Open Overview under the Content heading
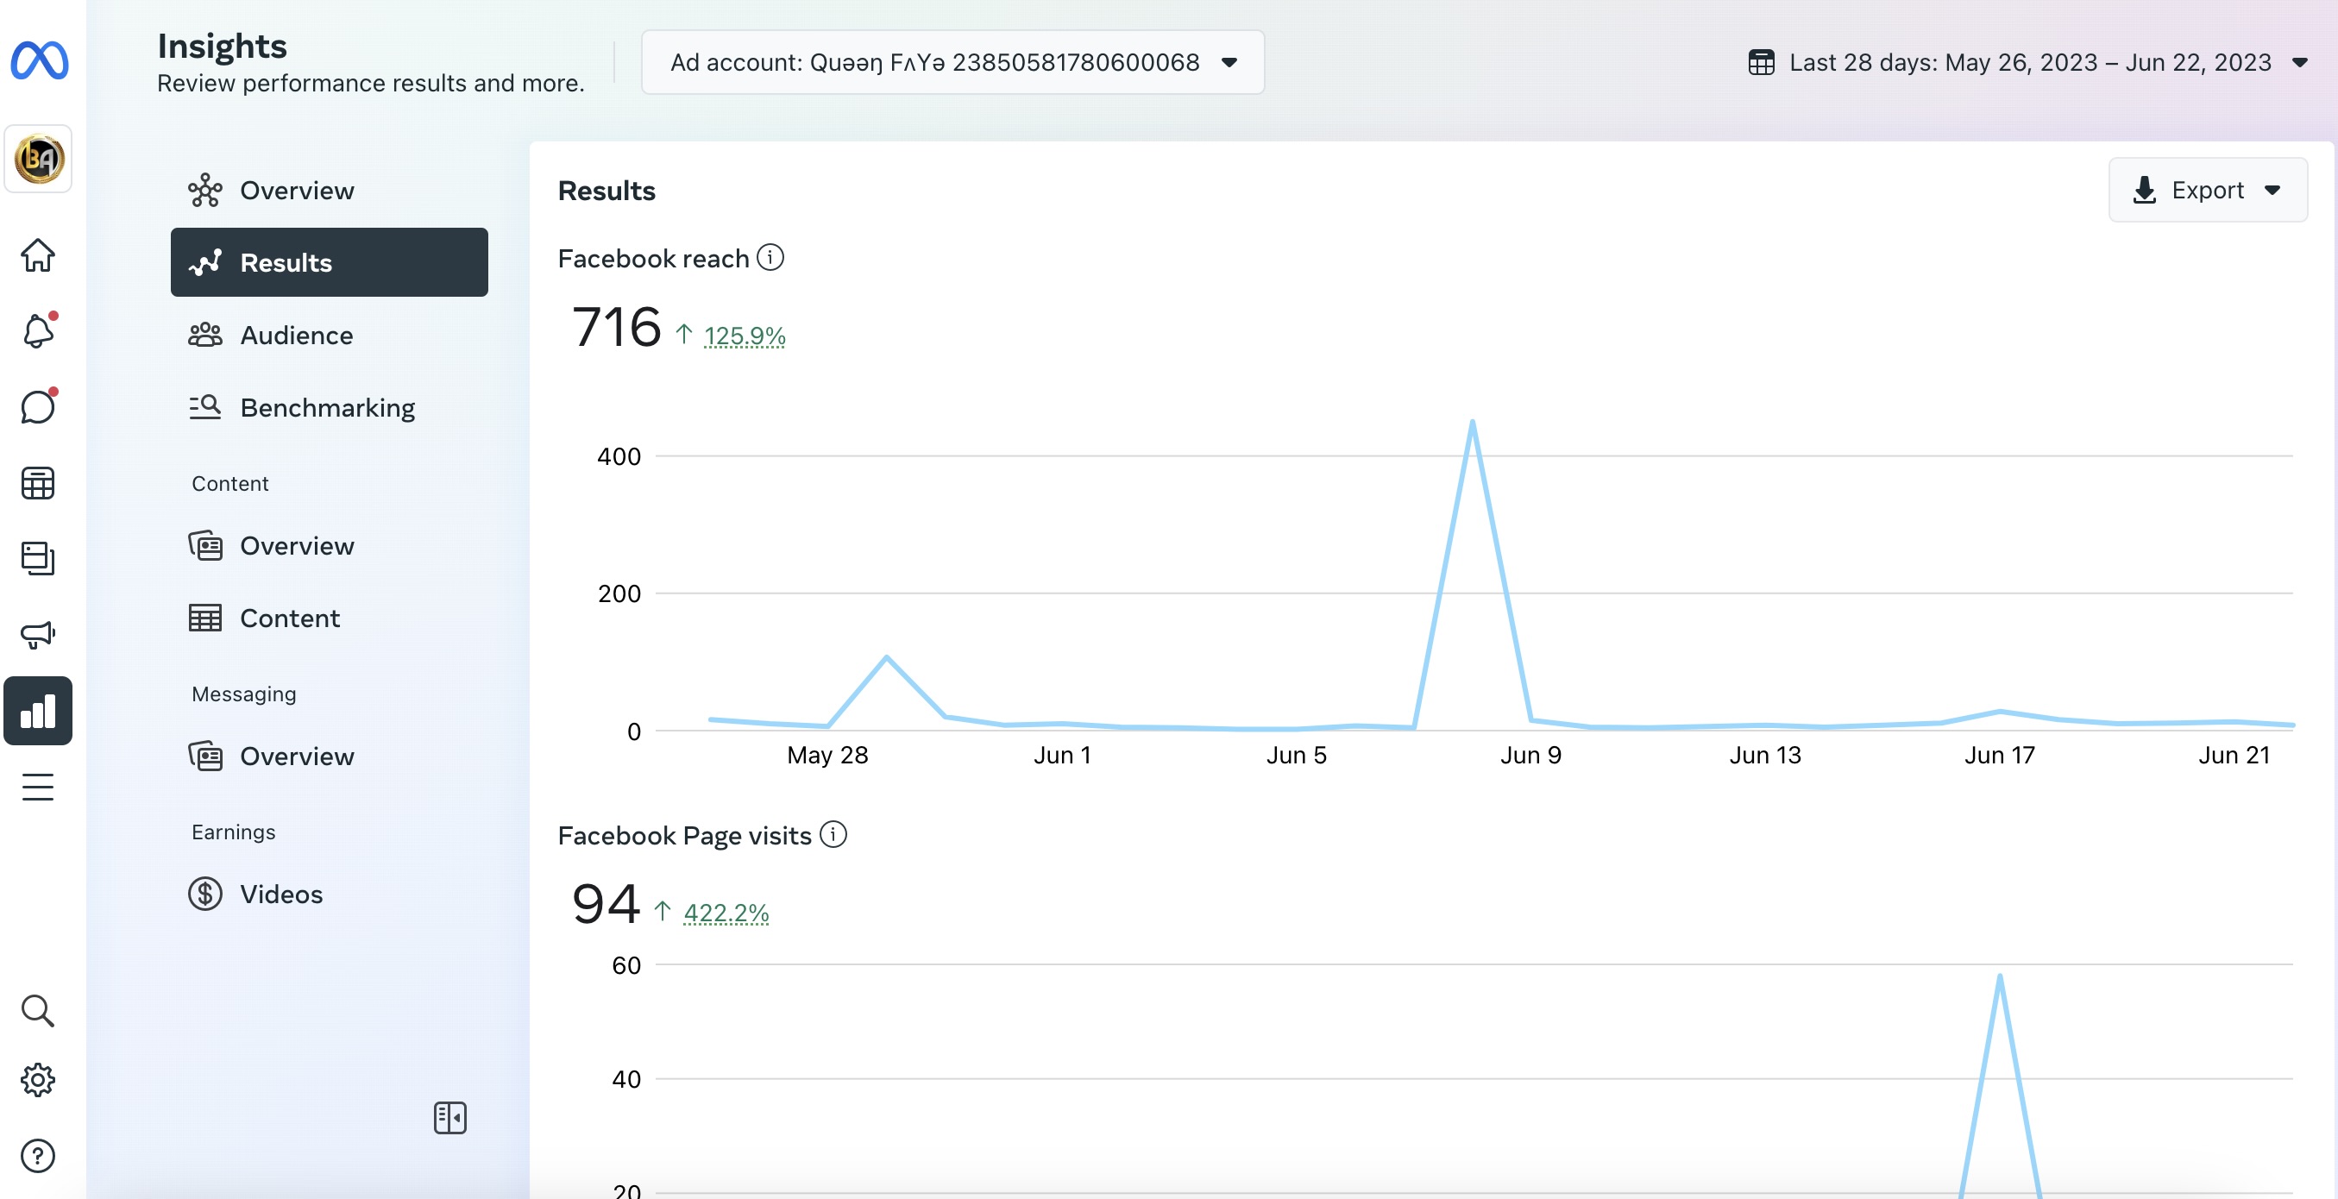2338x1199 pixels. [330, 545]
